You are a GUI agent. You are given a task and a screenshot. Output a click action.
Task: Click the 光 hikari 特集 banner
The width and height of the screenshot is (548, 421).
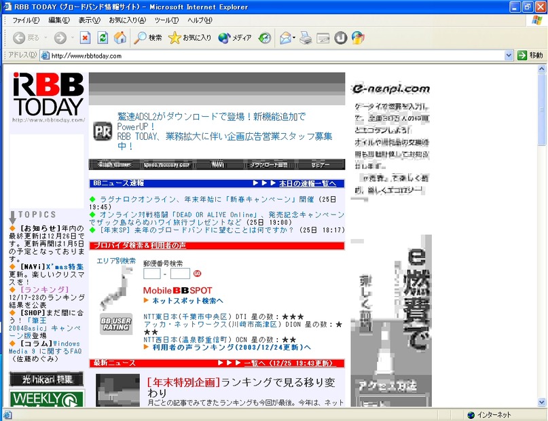pos(46,379)
